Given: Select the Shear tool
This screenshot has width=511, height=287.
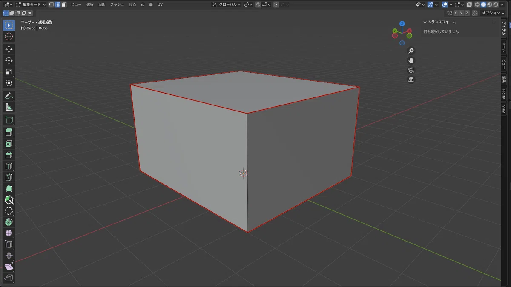Looking at the screenshot, I should click(x=9, y=267).
